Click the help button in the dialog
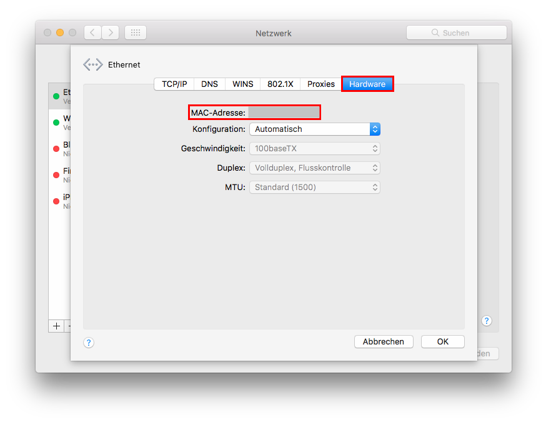Viewport: 546px width, 422px height. [x=89, y=342]
